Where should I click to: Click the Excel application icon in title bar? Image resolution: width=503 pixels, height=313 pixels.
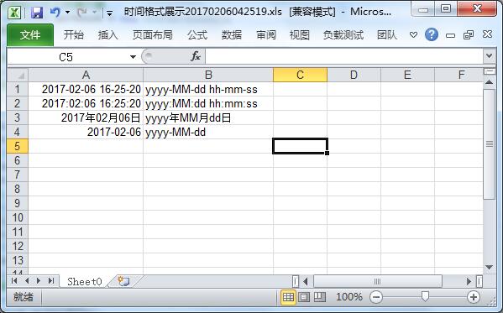click(x=14, y=13)
